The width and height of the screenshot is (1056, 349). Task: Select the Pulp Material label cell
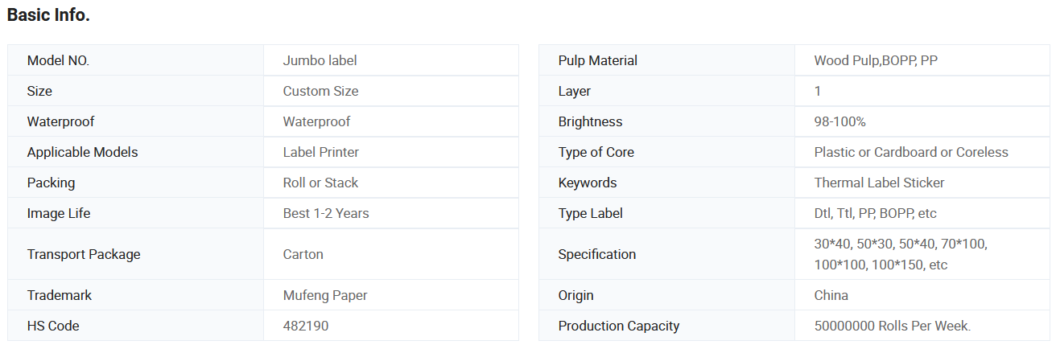tap(667, 60)
